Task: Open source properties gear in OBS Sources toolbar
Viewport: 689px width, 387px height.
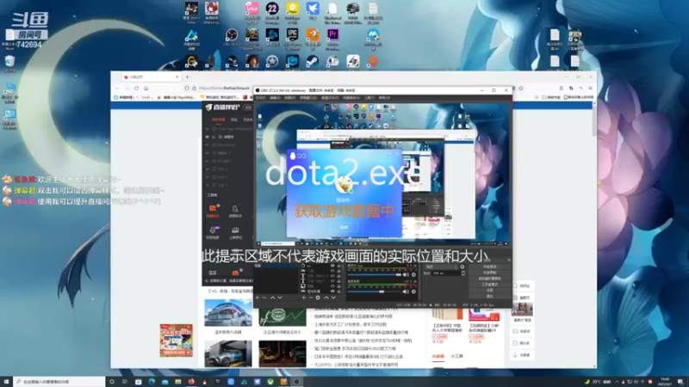Action: point(318,298)
